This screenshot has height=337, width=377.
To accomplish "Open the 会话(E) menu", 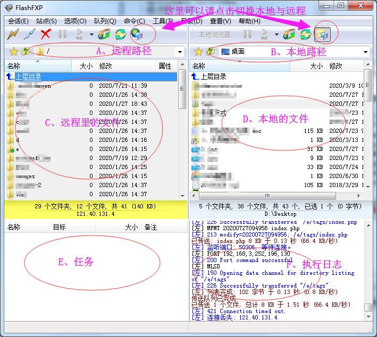I will click(x=18, y=21).
